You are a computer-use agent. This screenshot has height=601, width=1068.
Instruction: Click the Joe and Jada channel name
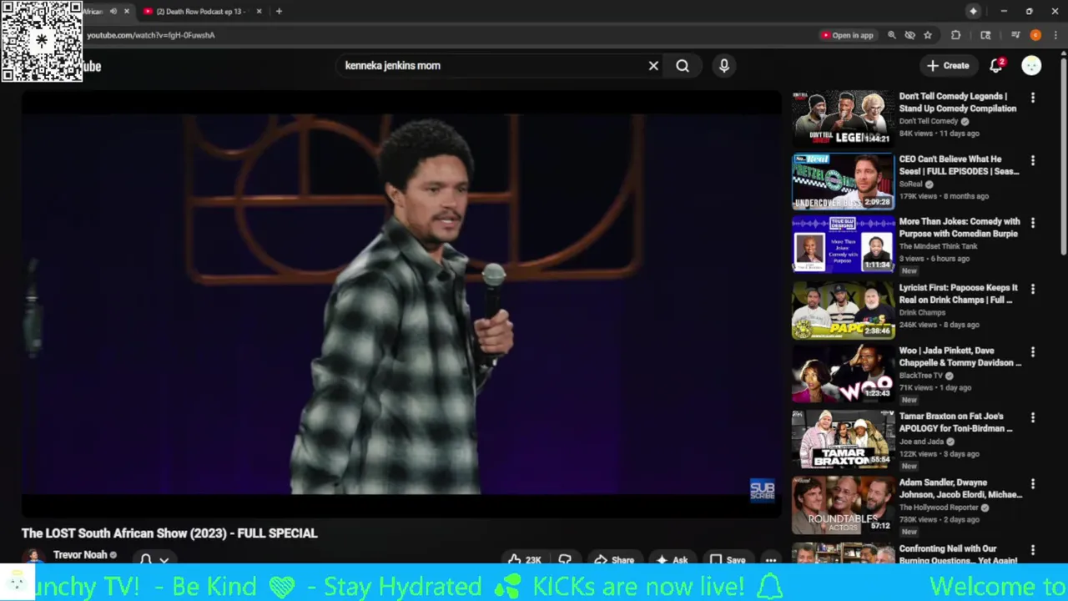[921, 442]
